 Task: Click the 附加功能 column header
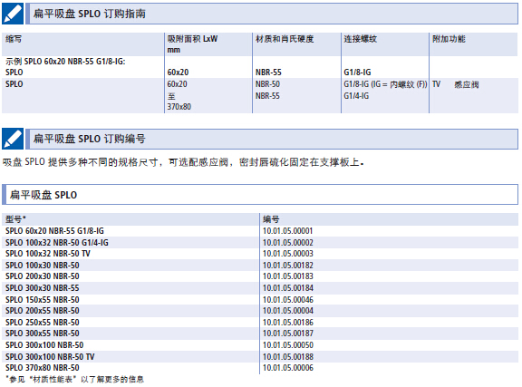point(449,39)
